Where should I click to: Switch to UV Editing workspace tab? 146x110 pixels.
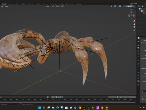(24, 4)
